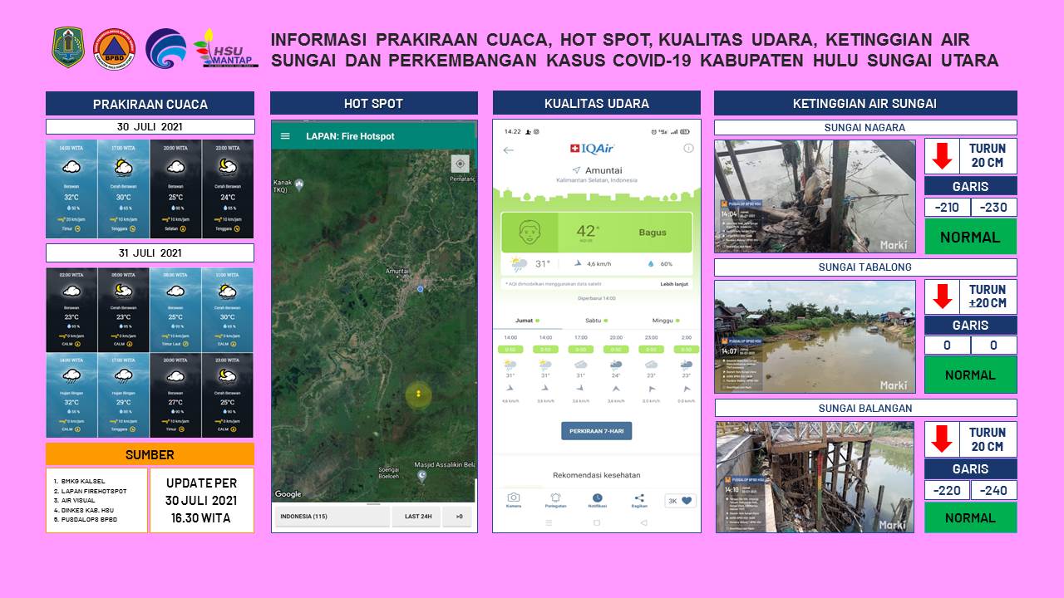The height and width of the screenshot is (598, 1064).
Task: Open the Sungai Nagara river photo
Action: [815, 196]
